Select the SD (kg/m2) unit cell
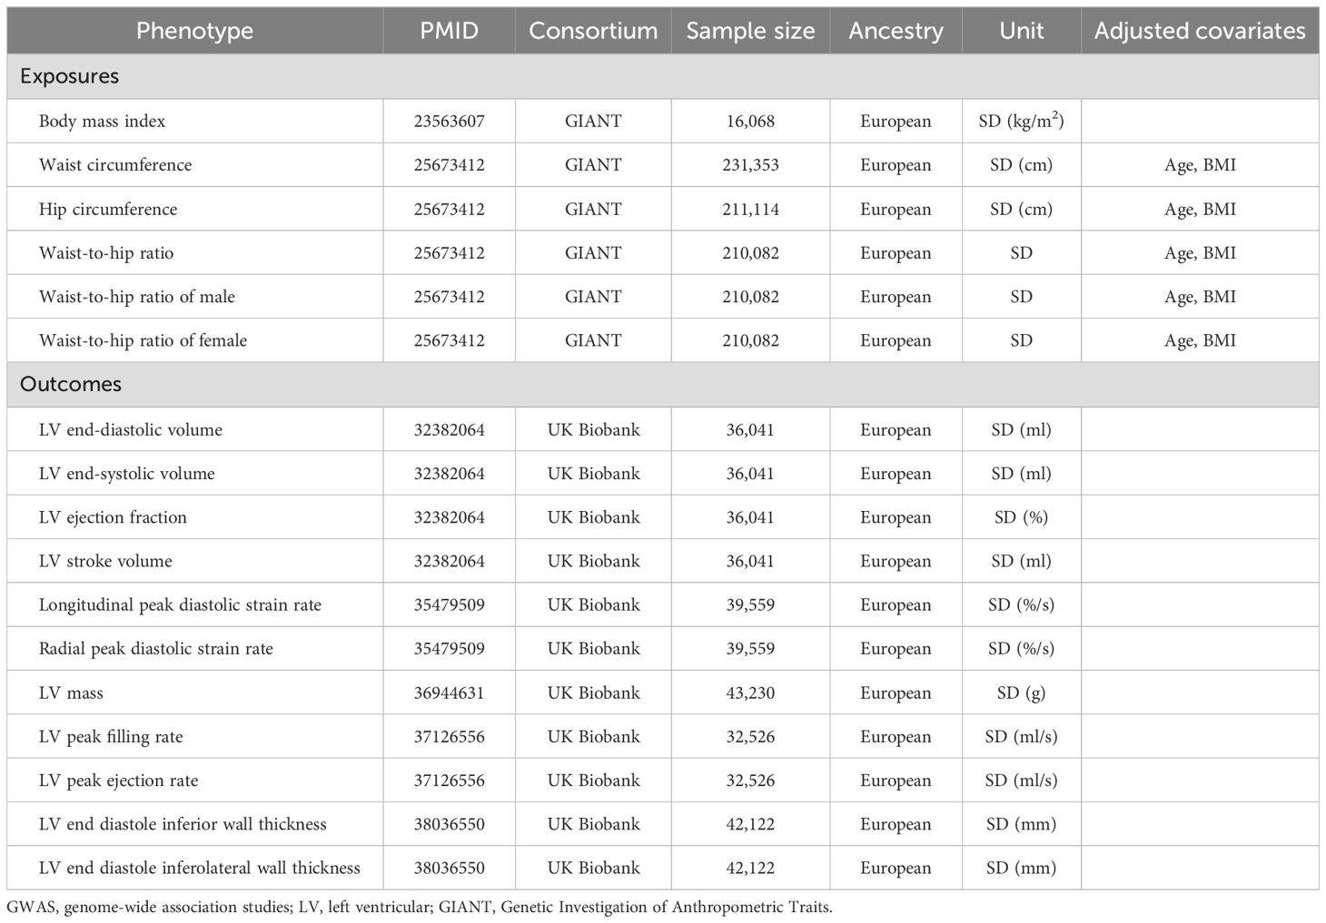Viewport: 1326px width, 923px height. coord(1021,120)
